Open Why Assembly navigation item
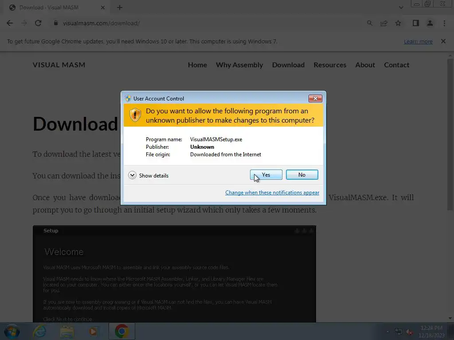 pyautogui.click(x=239, y=65)
